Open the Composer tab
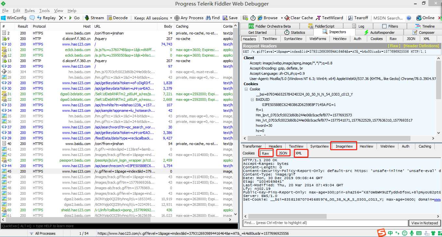Image resolution: width=442 pixels, height=237 pixels. click(423, 33)
